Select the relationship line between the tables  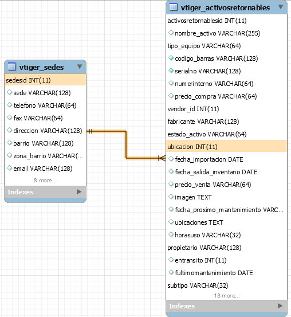[x=126, y=145]
